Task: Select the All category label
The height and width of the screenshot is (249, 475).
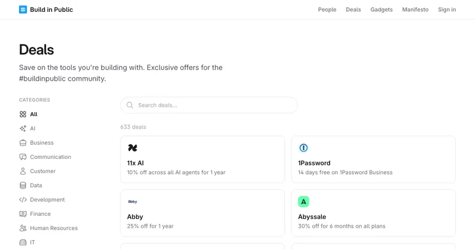Action: 34,114
